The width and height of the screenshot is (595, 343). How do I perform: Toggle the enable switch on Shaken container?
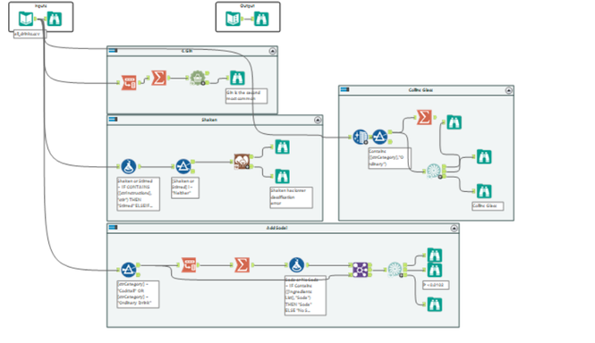click(x=113, y=120)
